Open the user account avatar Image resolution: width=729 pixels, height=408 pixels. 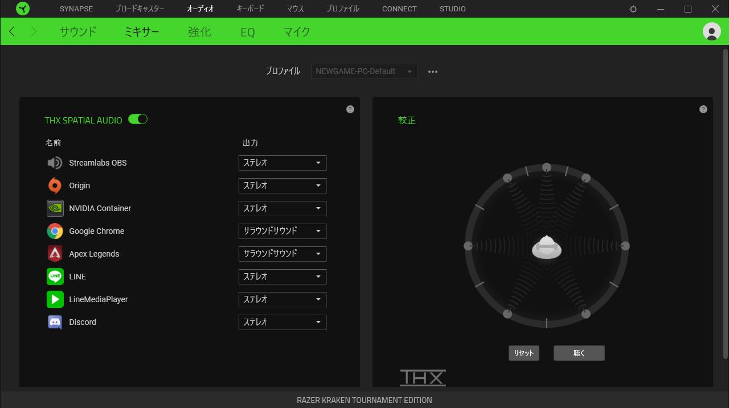712,31
